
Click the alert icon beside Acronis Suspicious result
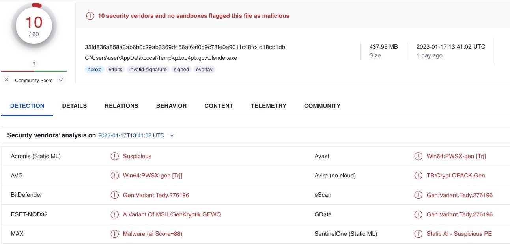[114, 156]
